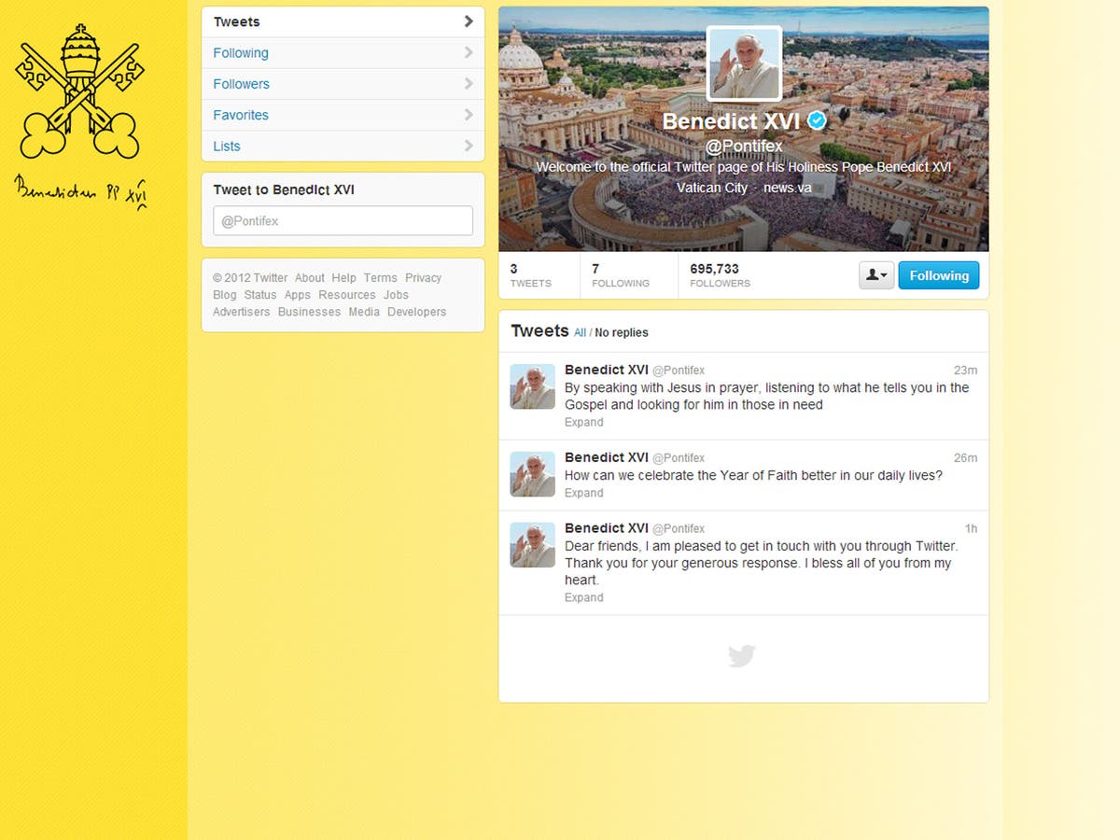Expand the Tweets section chevron
This screenshot has height=840, width=1120.
coord(468,21)
